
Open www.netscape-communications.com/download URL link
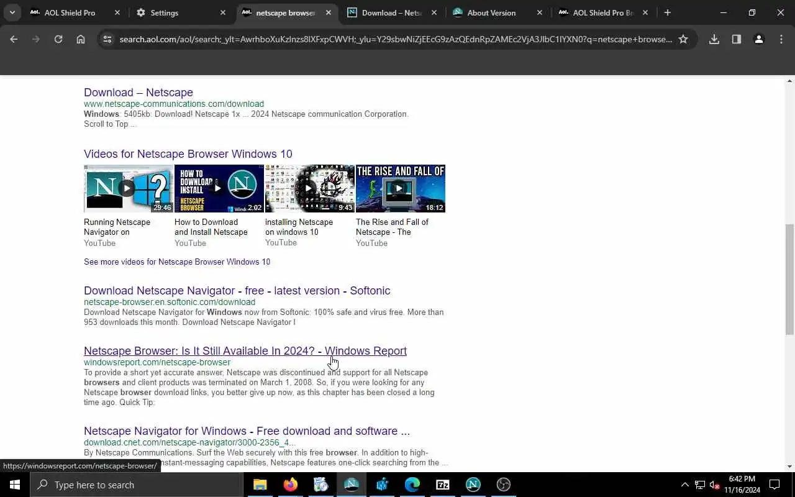[174, 104]
